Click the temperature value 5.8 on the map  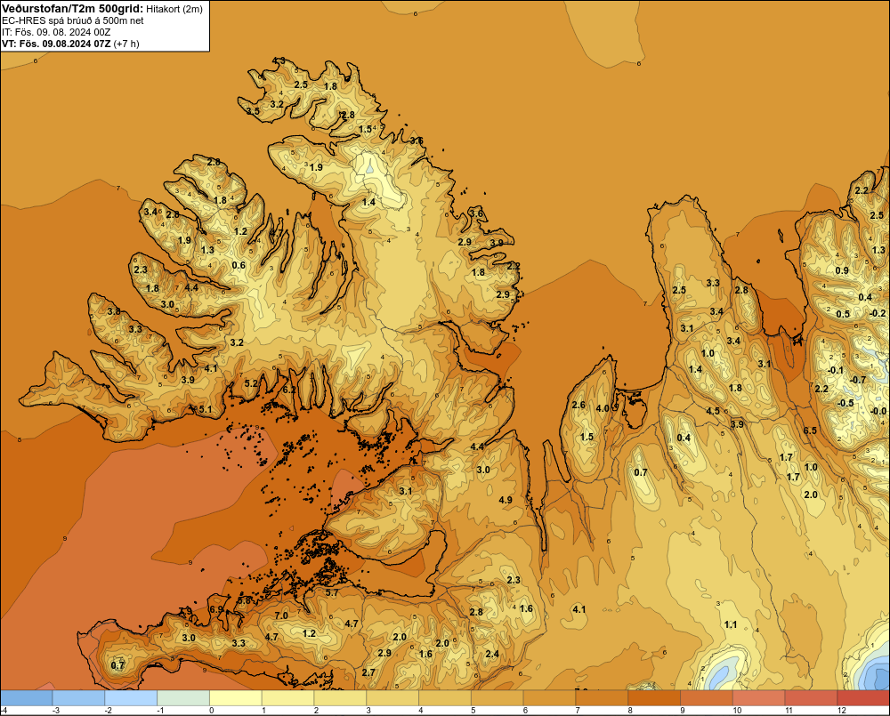pos(244,600)
